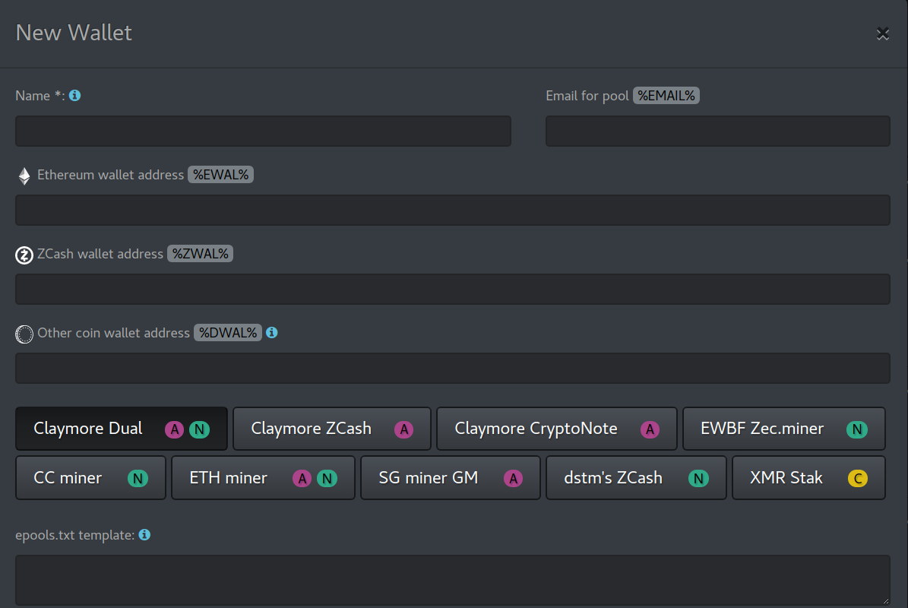Click the N badge on CC miner
Image resolution: width=908 pixels, height=608 pixels.
click(138, 478)
